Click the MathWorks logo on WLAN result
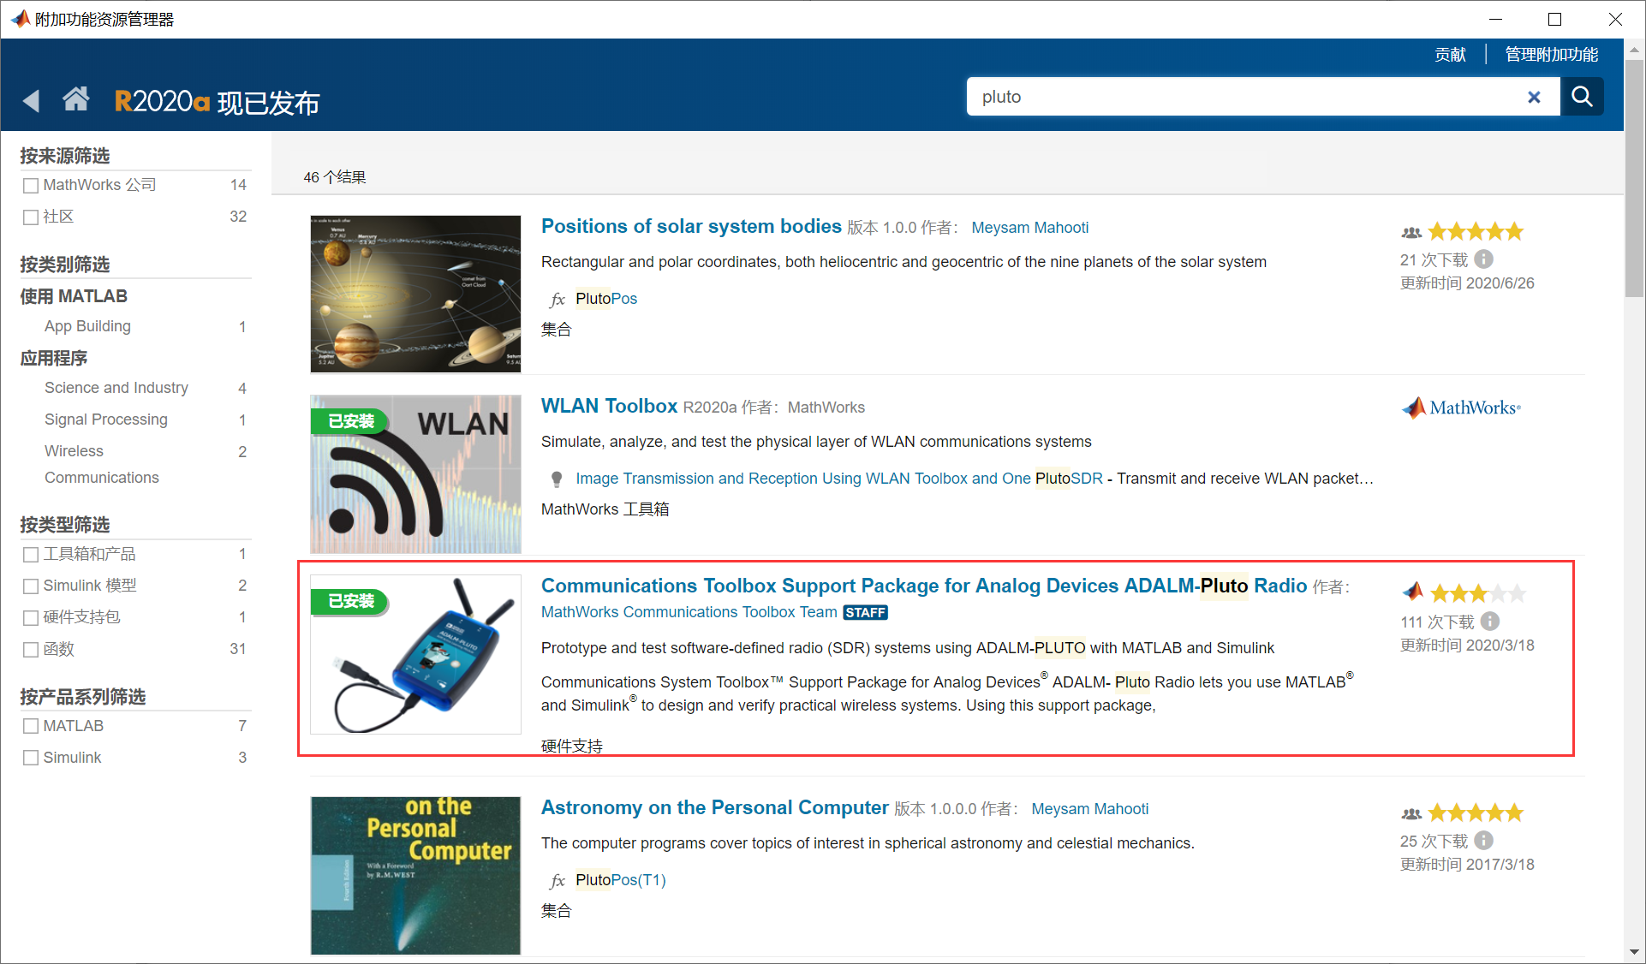 point(1462,408)
